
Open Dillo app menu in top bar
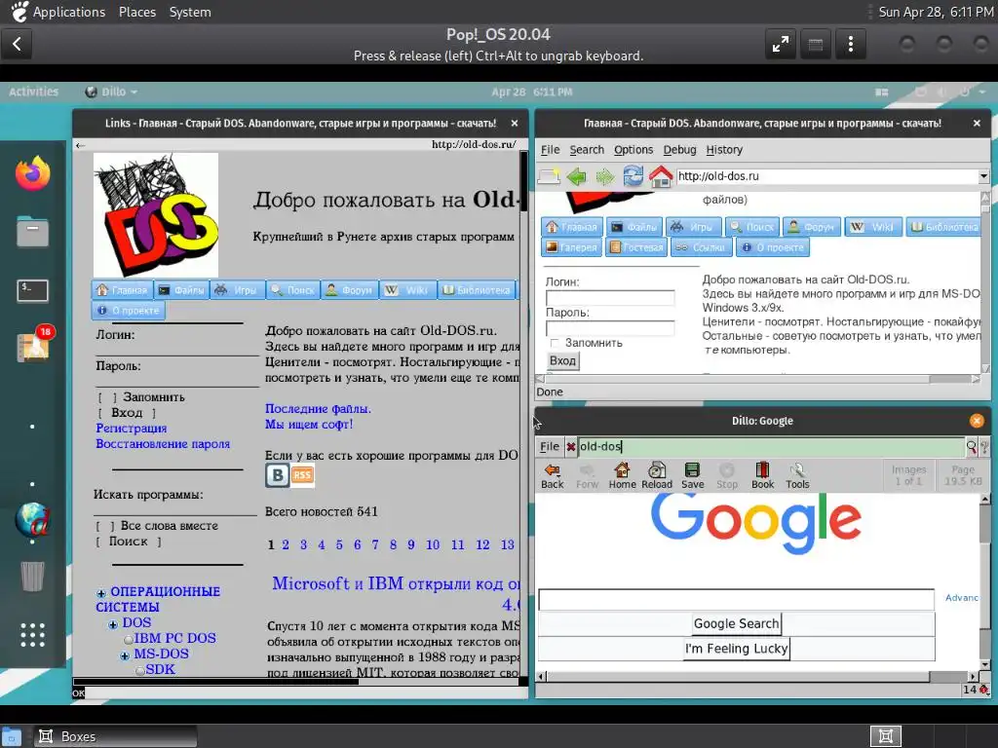(x=112, y=92)
